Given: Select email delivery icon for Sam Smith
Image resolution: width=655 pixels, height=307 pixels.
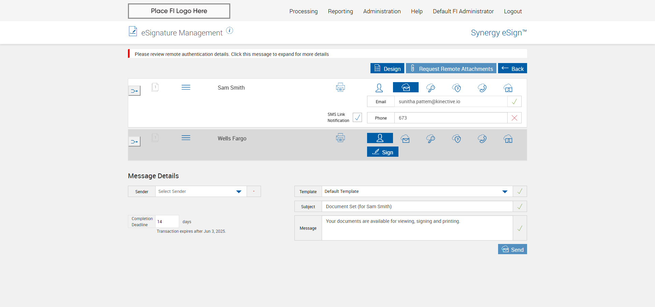Looking at the screenshot, I should (406, 88).
